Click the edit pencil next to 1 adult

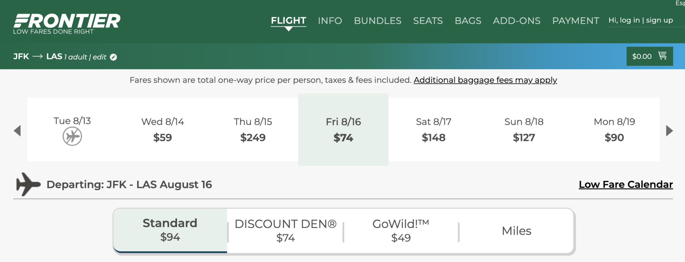[114, 57]
